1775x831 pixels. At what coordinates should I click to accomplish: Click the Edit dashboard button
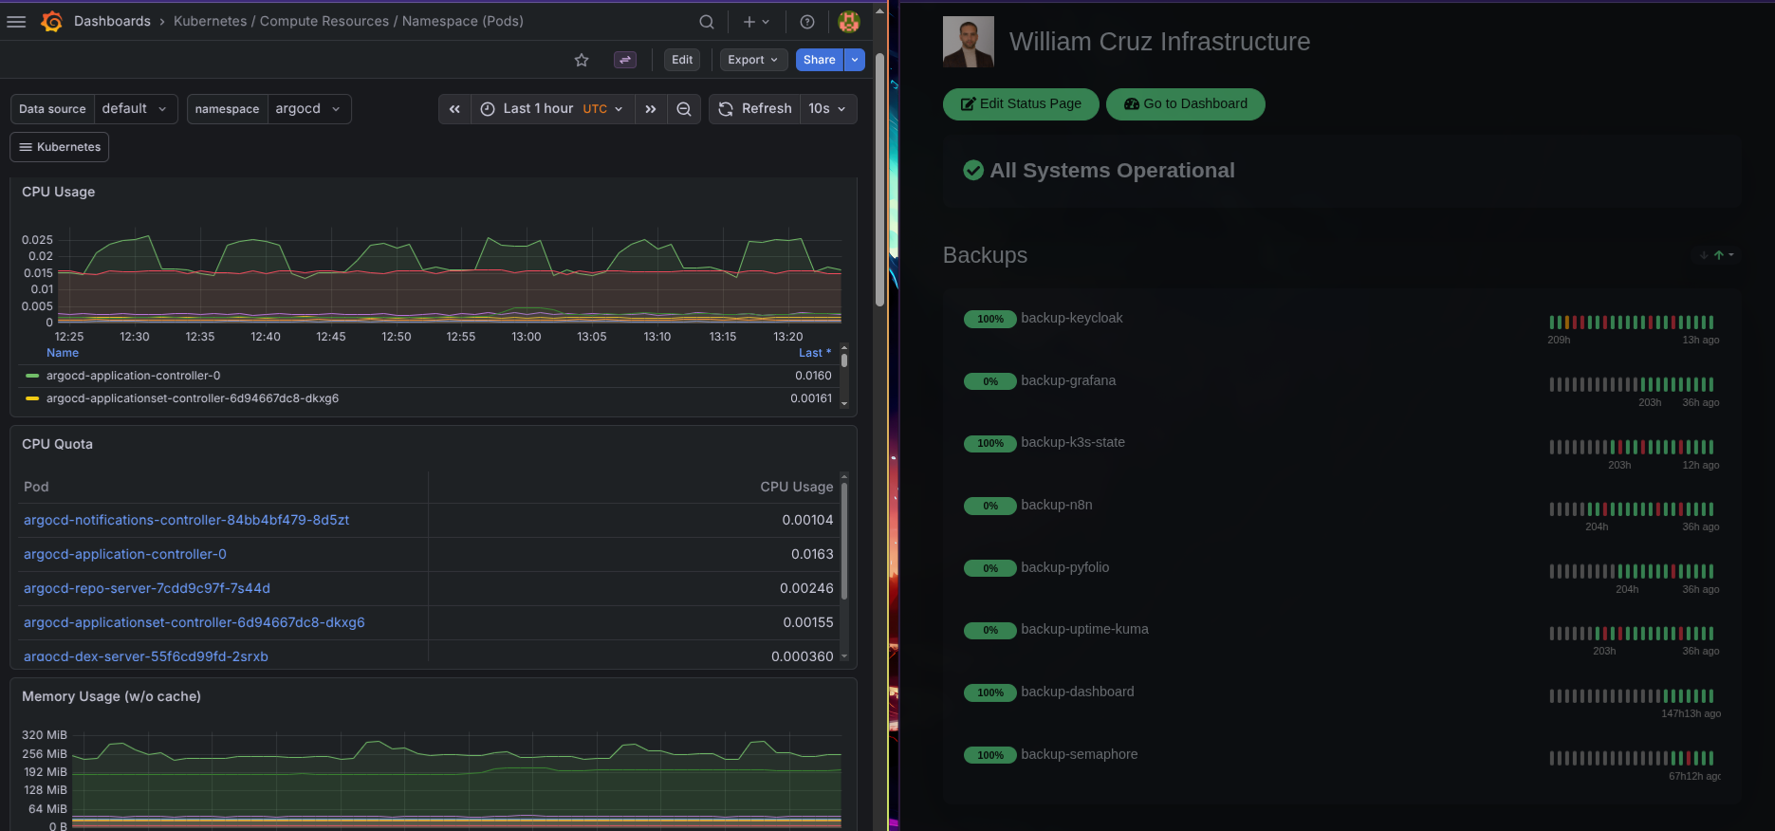(682, 60)
